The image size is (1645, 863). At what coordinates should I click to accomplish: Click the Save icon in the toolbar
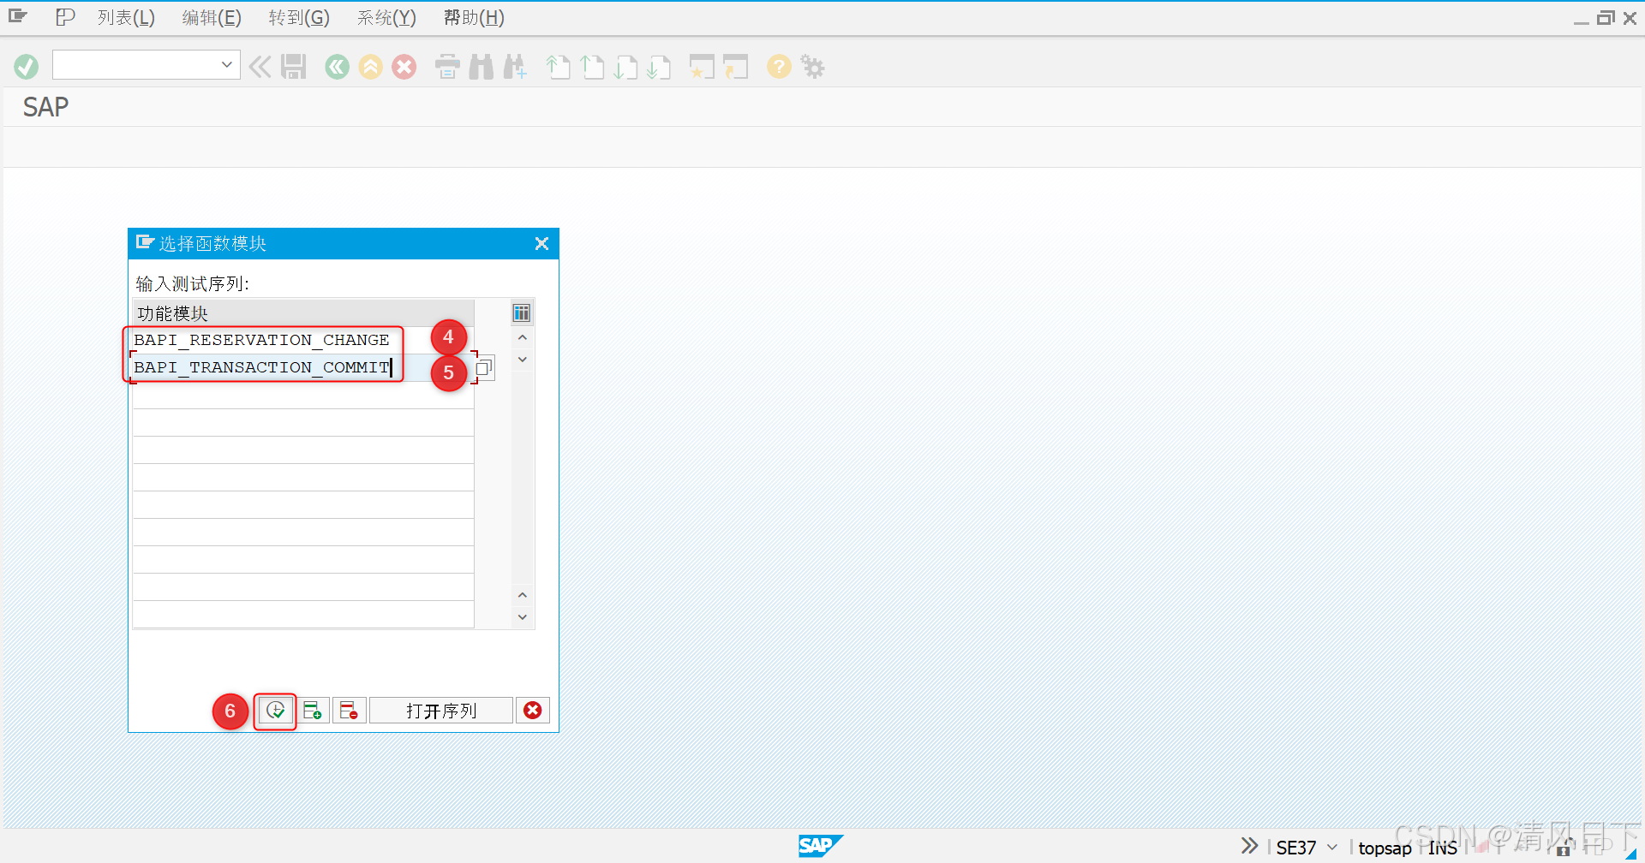tap(293, 66)
